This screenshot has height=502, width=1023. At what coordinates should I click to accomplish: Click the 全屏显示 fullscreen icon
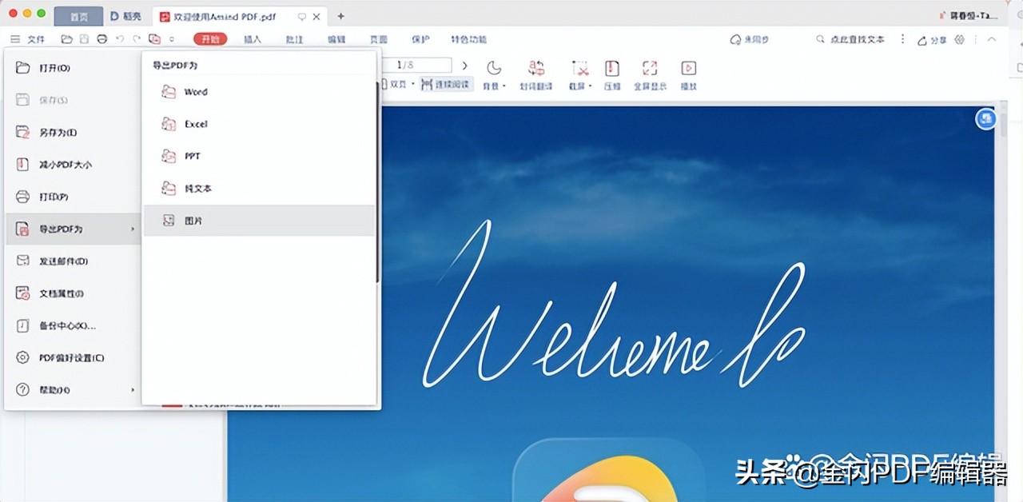(650, 69)
